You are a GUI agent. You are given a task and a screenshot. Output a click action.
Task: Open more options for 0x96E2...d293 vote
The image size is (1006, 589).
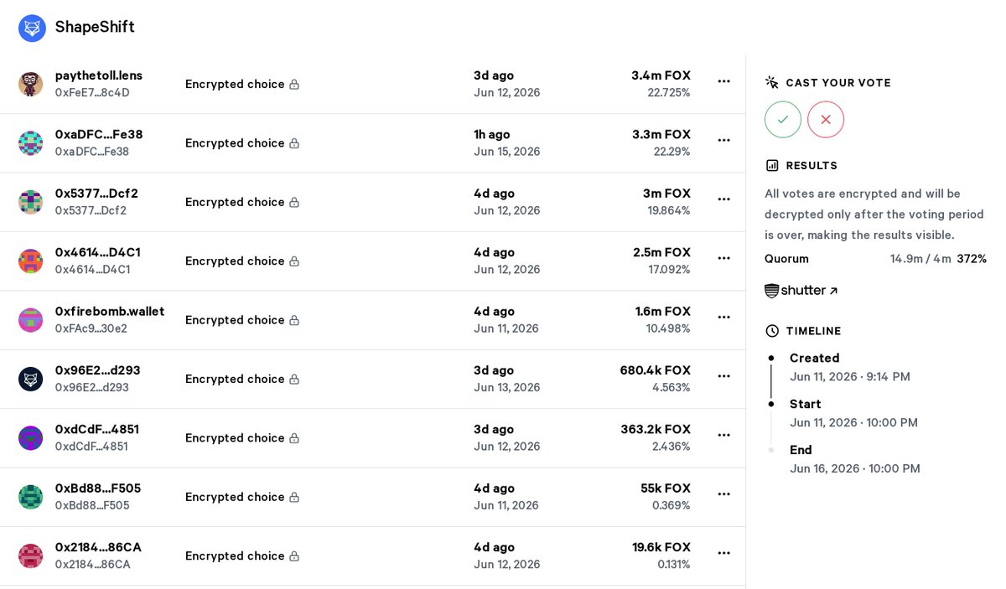[724, 376]
